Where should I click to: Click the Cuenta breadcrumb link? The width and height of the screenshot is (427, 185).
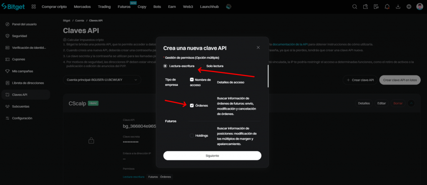click(80, 20)
